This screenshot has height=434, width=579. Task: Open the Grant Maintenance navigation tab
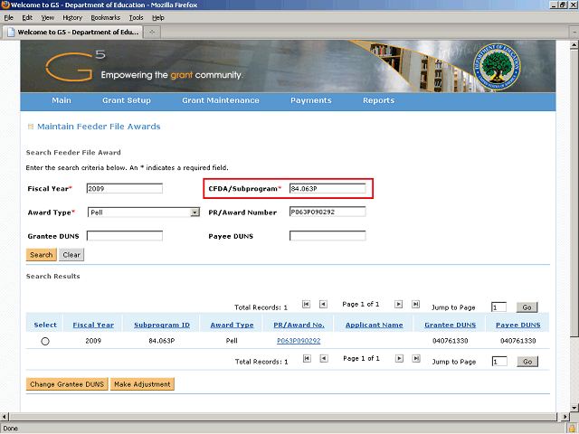click(x=221, y=100)
